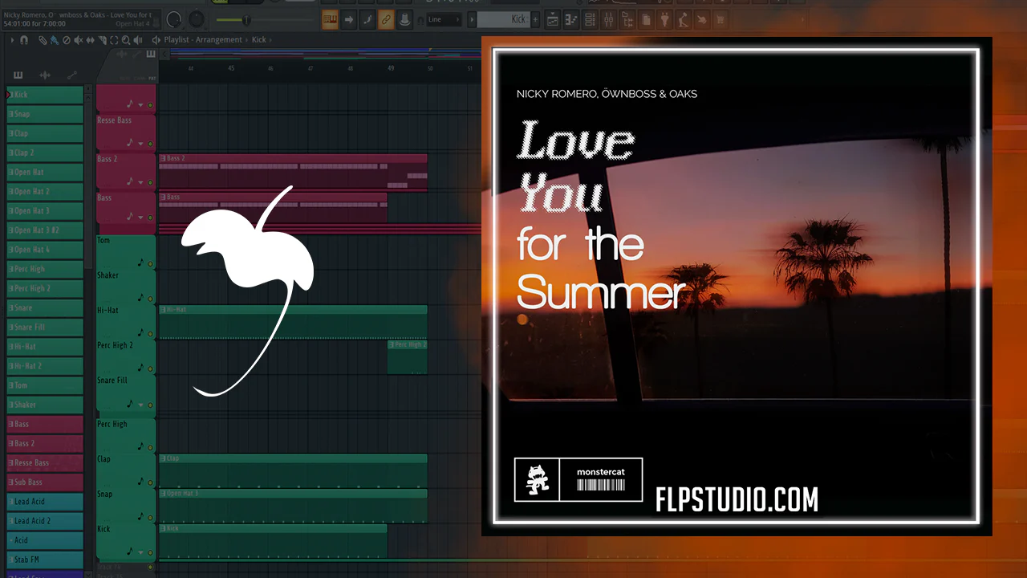Select the Perc High 2 clip in playlist
The image size is (1027, 578).
[408, 357]
